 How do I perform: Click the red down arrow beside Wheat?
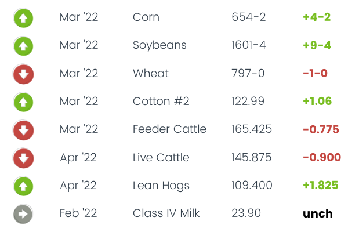tap(23, 74)
